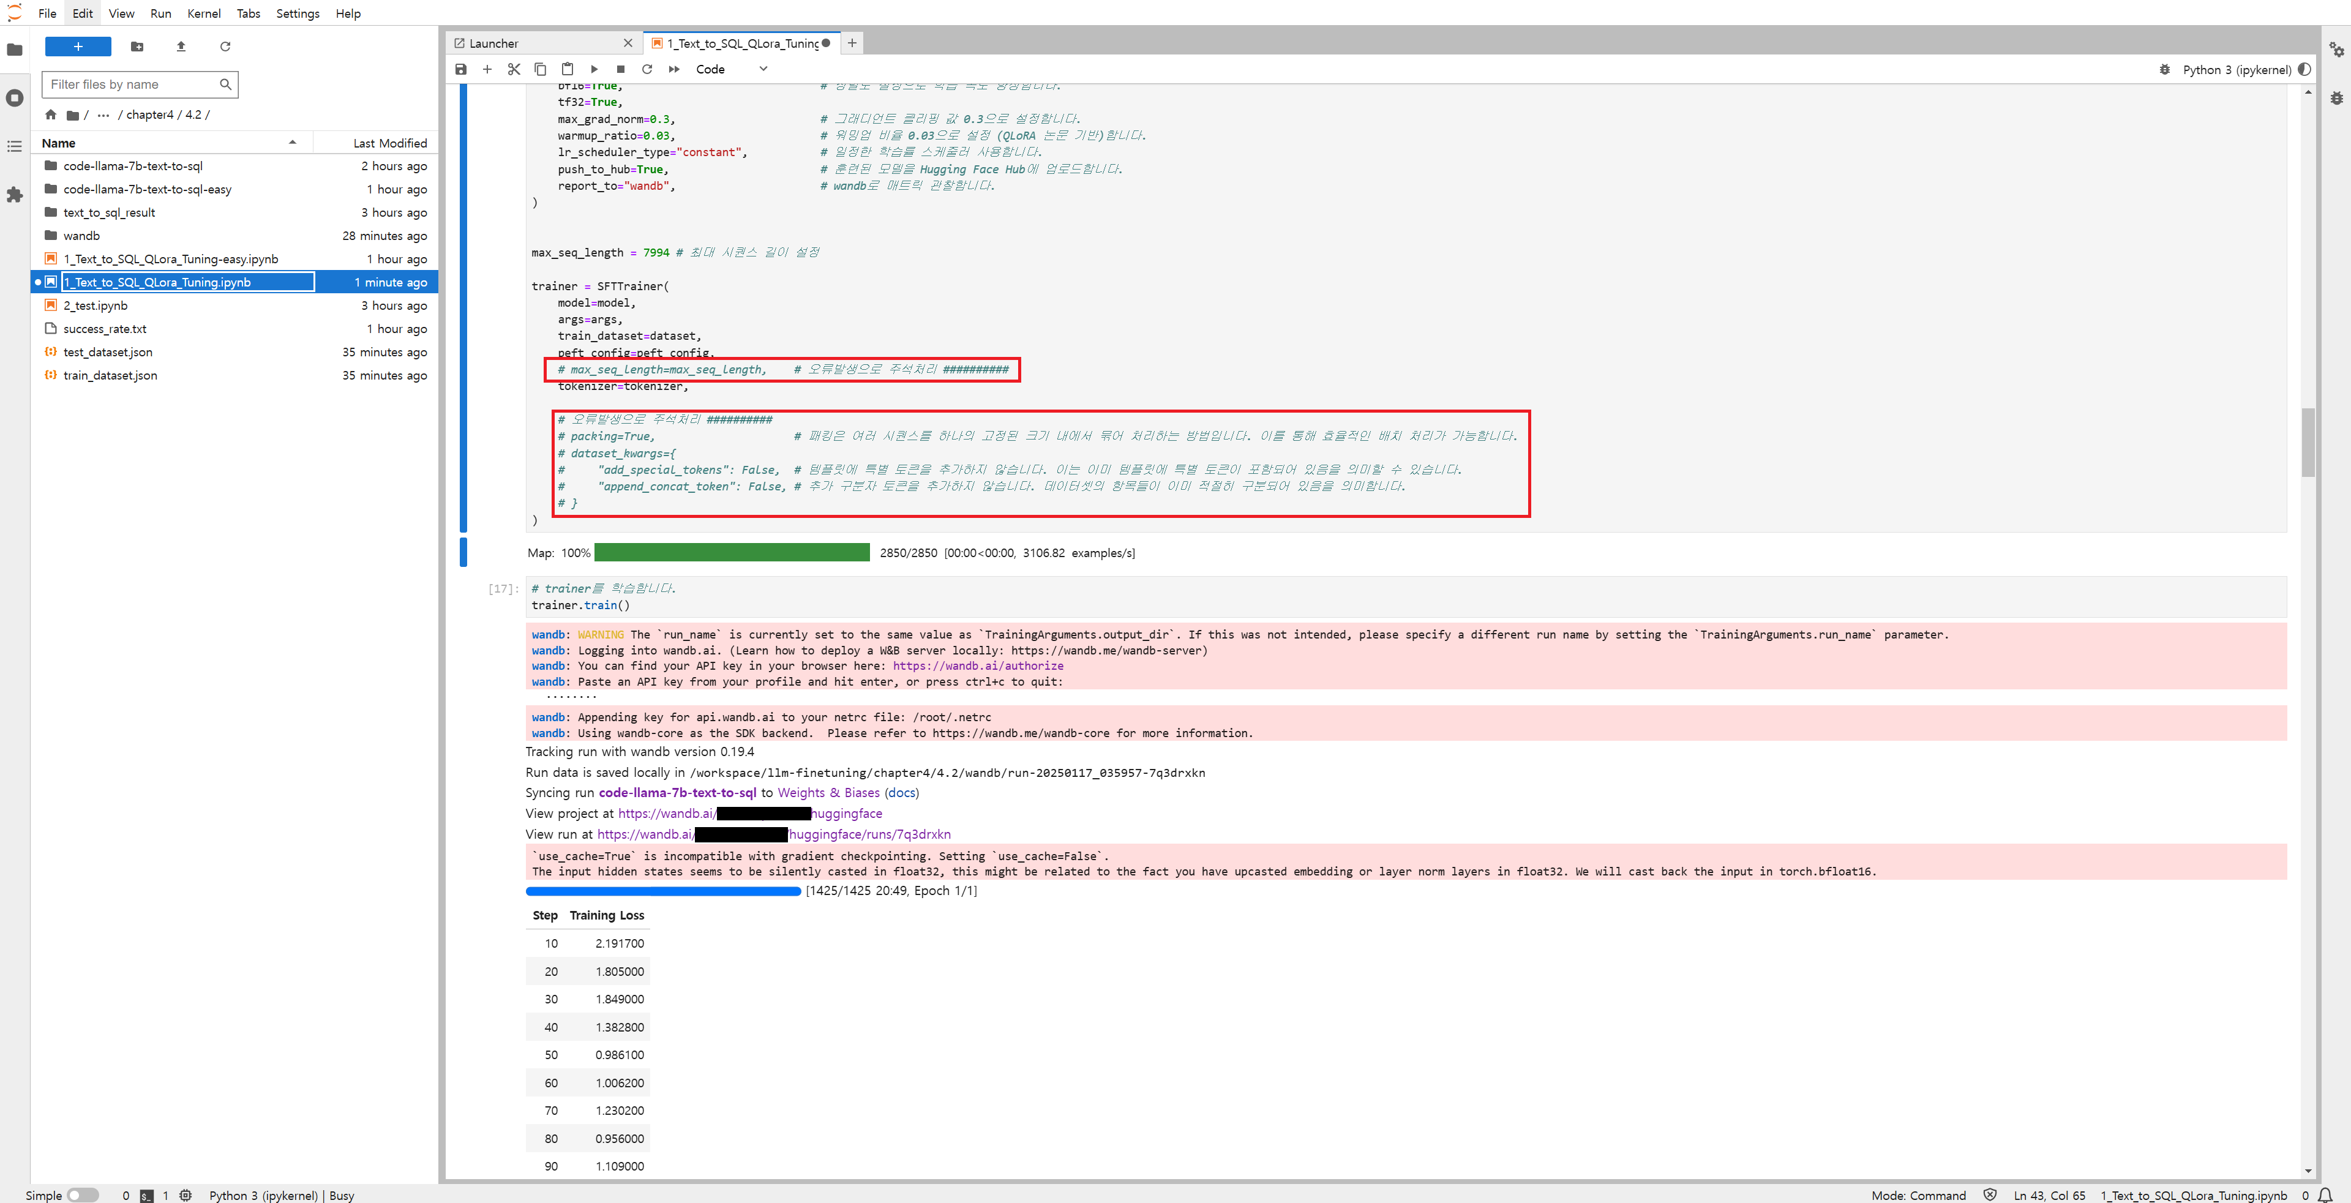Cut the selected cell with scissors icon

pos(514,69)
